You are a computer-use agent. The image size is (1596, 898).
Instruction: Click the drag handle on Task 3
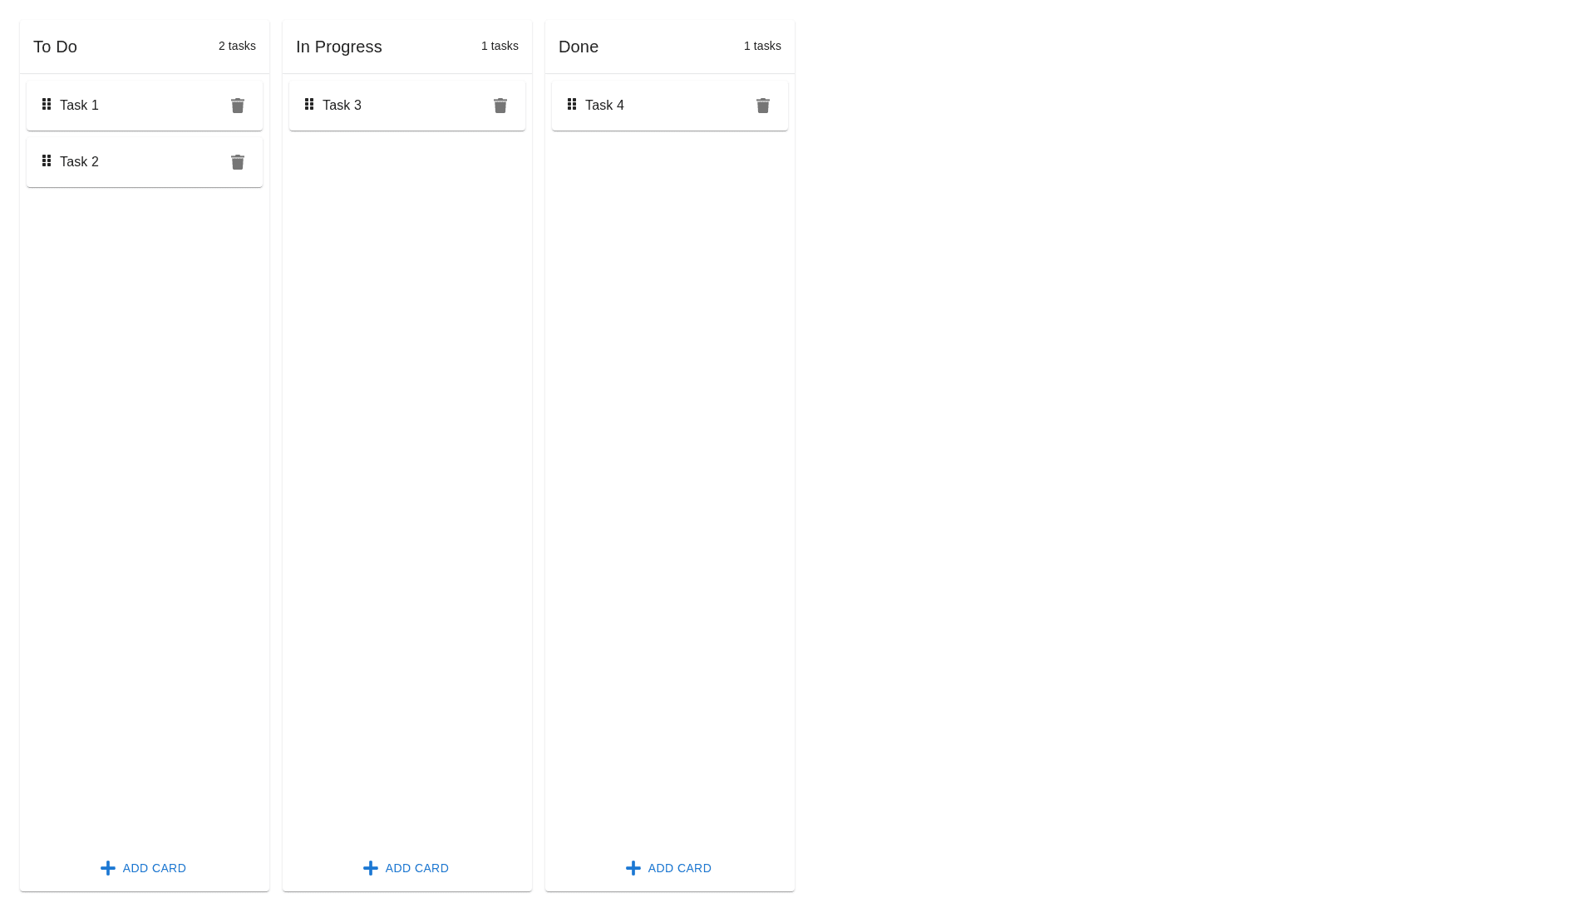pyautogui.click(x=309, y=104)
